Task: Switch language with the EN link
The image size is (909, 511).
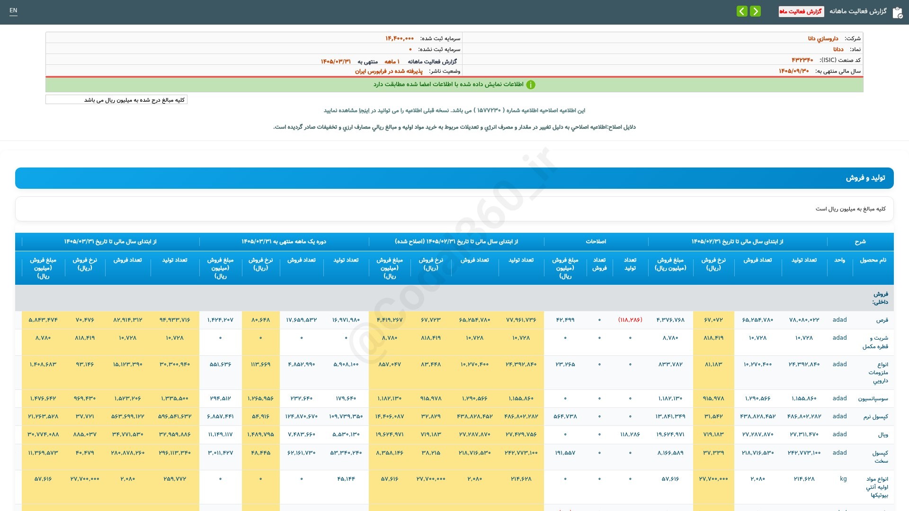Action: pyautogui.click(x=13, y=10)
